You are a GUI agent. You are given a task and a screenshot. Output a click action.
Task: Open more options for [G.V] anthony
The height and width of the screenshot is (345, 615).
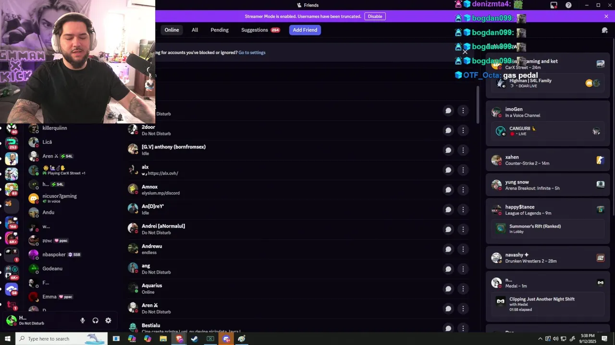point(463,150)
